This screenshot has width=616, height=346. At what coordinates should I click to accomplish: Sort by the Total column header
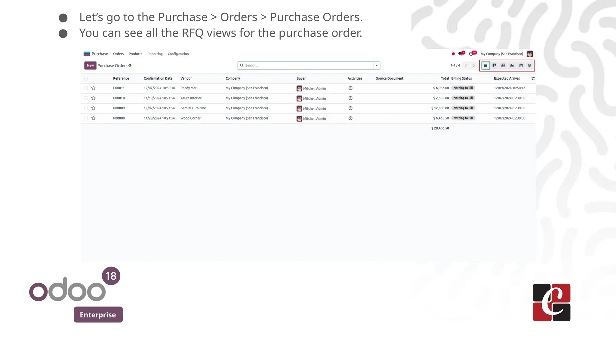tap(445, 78)
